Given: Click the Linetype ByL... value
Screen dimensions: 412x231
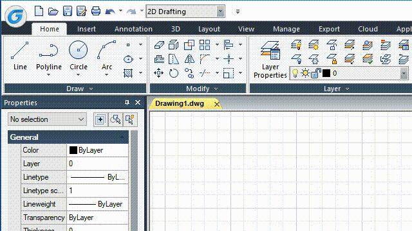Looking at the screenshot, I should pyautogui.click(x=97, y=177).
